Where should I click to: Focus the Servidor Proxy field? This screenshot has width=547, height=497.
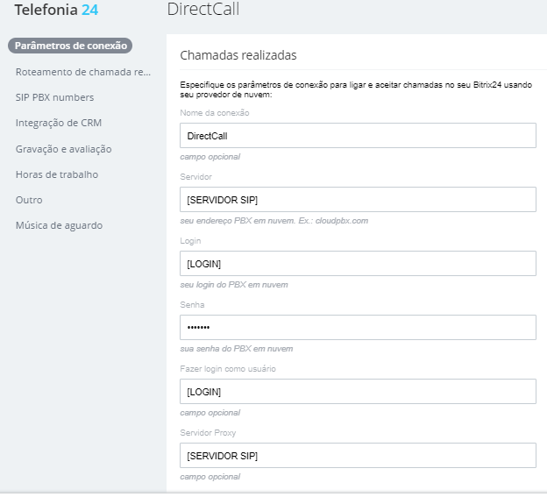coord(358,456)
